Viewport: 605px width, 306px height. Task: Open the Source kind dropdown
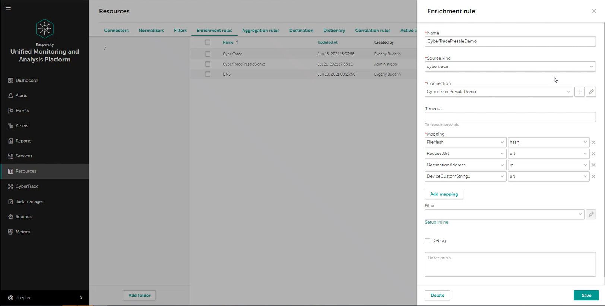510,67
